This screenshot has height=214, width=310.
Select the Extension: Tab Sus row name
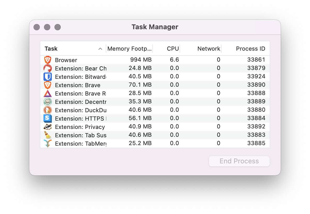click(81, 135)
